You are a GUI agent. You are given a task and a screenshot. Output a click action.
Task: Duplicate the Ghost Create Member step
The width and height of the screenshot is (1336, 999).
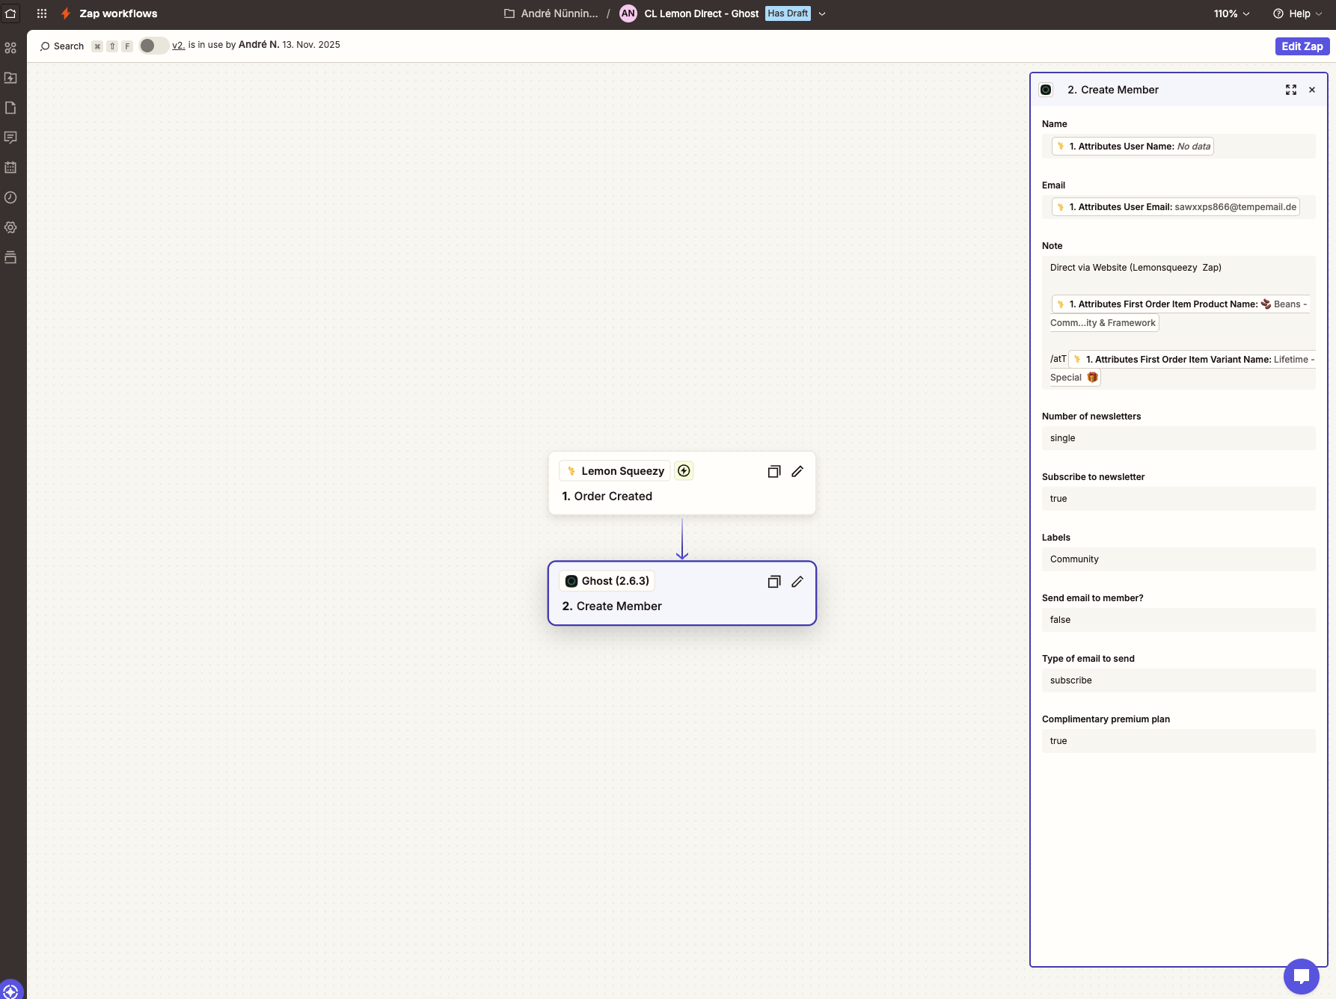(774, 581)
